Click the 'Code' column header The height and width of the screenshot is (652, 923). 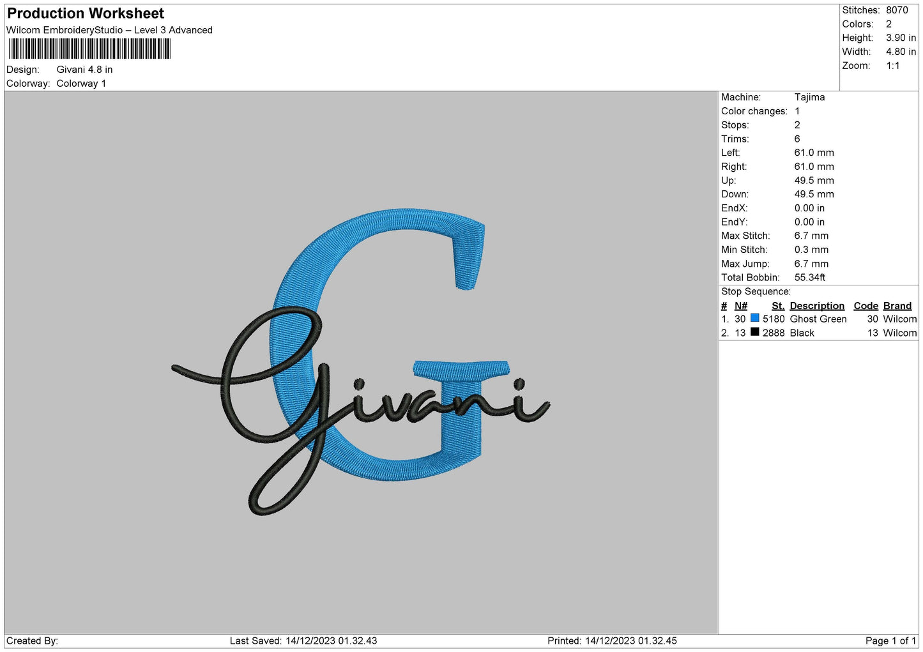pos(866,306)
